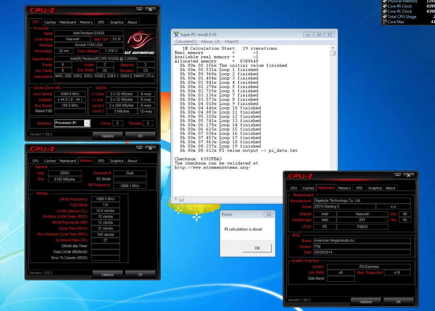This screenshot has width=435, height=311.
Task: Minimize the Super PI window
Action: [308, 34]
